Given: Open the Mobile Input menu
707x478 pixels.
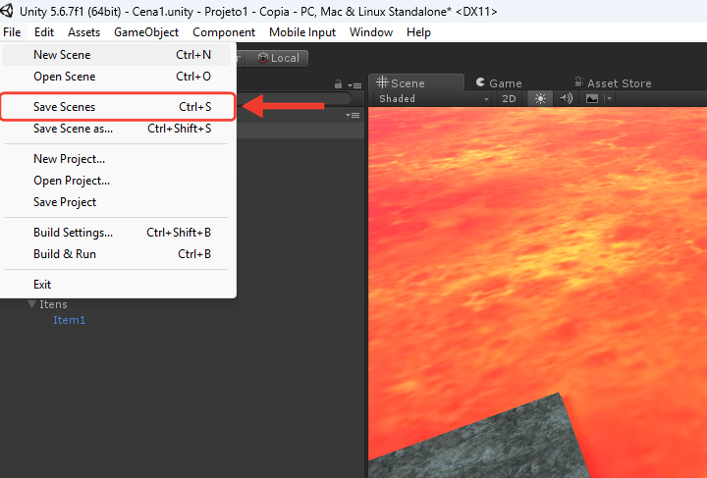Looking at the screenshot, I should pos(302,32).
